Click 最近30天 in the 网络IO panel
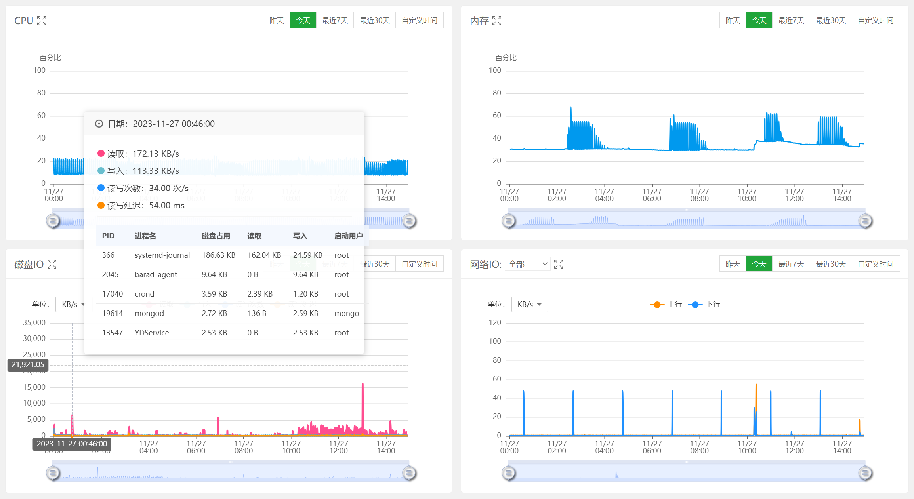Screen dimensions: 914x499 [x=831, y=264]
